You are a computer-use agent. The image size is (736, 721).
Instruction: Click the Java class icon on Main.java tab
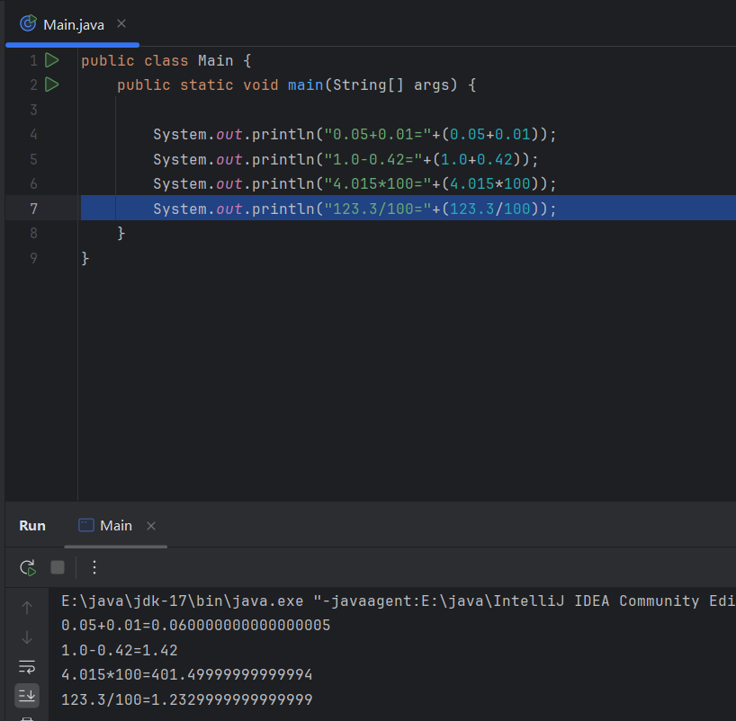tap(28, 24)
